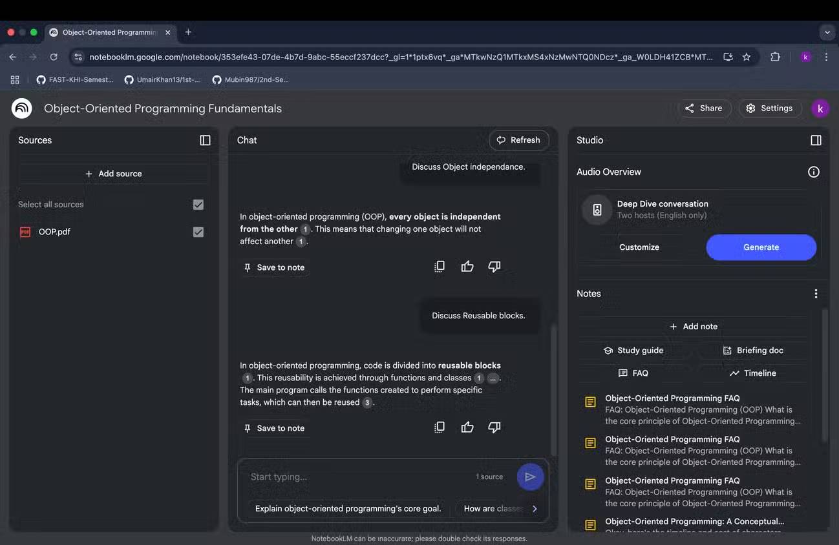Click the Notes list vertical scrollbar
This screenshot has height=545, width=839.
click(x=824, y=375)
